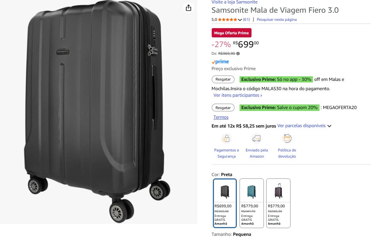Click the Pagamentos e Segurança lock icon

226,139
